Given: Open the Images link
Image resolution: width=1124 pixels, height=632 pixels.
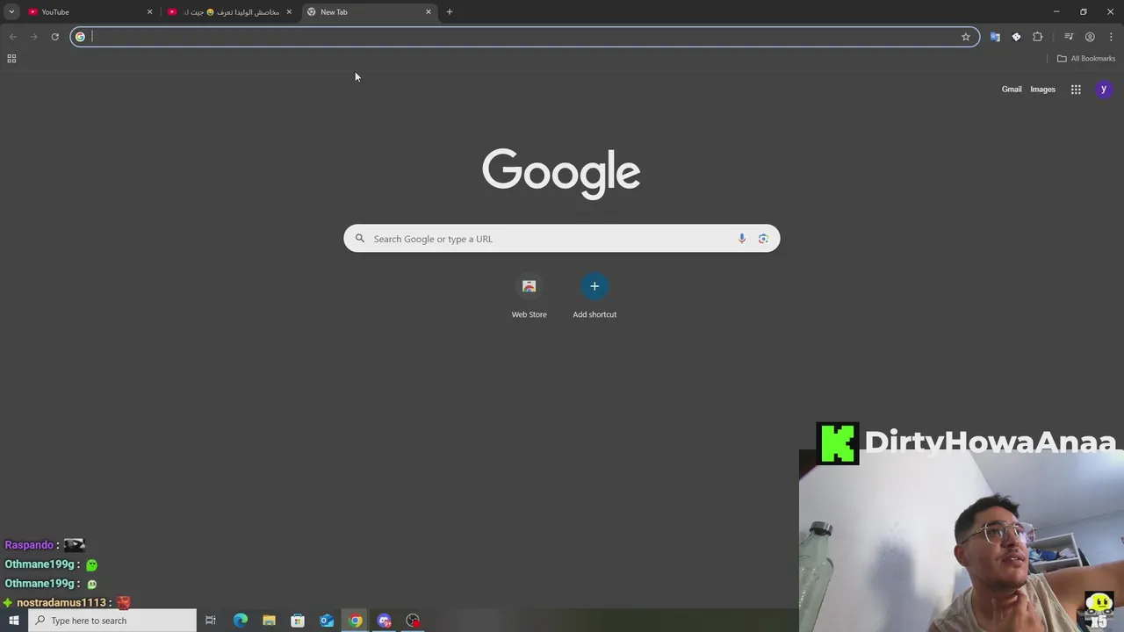Looking at the screenshot, I should [1042, 90].
